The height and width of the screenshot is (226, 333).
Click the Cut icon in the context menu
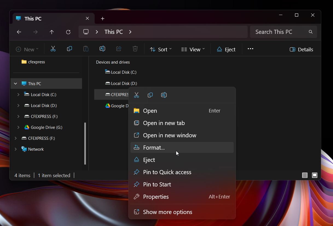tap(137, 95)
